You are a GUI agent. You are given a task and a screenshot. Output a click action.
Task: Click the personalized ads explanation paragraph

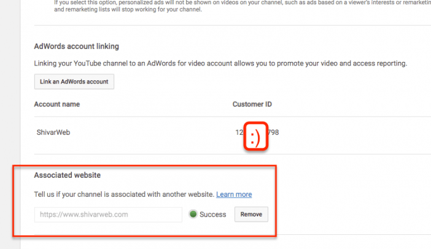242,6
